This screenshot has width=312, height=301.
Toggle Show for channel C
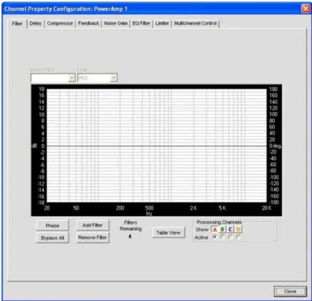[231, 230]
